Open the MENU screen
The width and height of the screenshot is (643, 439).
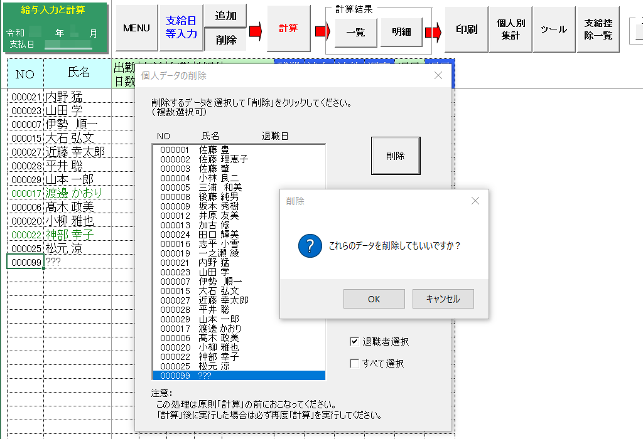tap(136, 28)
